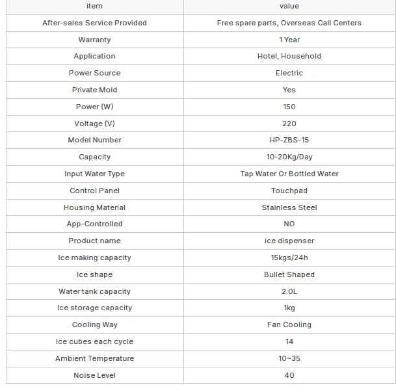Click the 'Bullet Shaped' ice shape value

289,274
